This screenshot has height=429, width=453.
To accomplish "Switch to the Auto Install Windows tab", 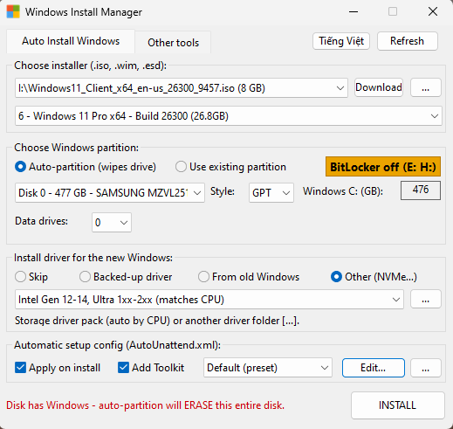I will (71, 41).
